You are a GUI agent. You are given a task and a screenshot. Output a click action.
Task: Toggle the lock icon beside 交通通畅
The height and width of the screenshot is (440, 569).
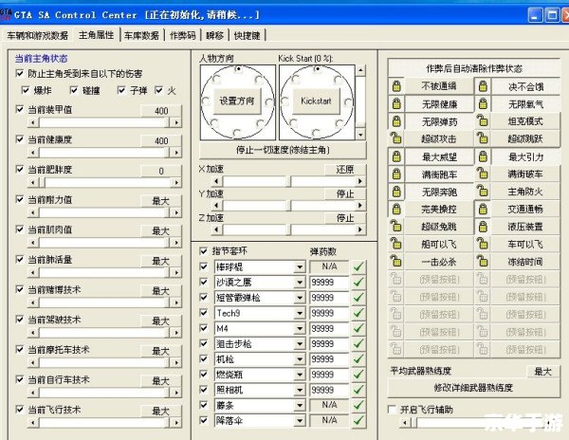point(483,209)
